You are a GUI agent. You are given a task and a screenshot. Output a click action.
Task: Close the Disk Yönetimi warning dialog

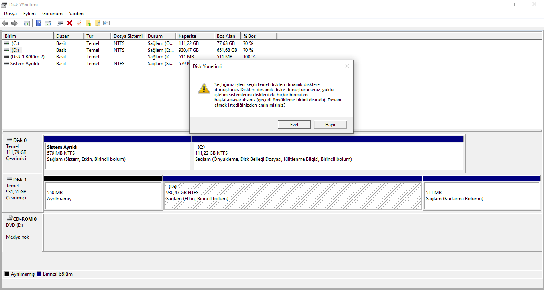[347, 66]
